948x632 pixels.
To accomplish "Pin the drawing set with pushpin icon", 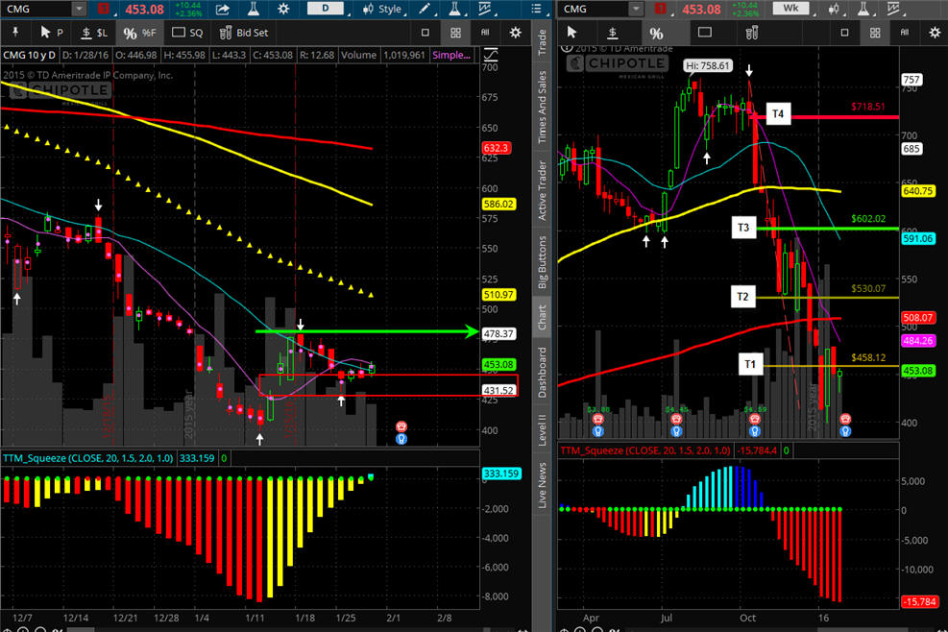I will pyautogui.click(x=15, y=33).
